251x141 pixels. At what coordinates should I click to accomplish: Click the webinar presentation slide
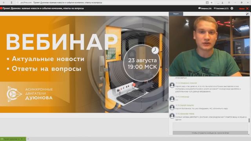[84, 64]
